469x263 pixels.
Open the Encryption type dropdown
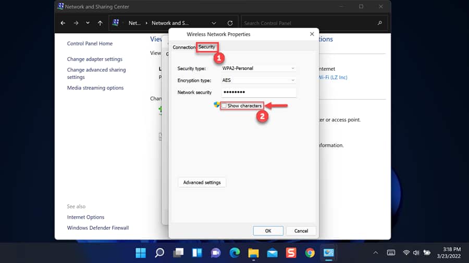click(x=258, y=80)
